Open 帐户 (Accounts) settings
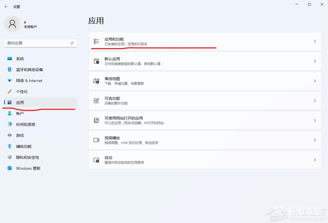The width and height of the screenshot is (328, 223). 20,113
